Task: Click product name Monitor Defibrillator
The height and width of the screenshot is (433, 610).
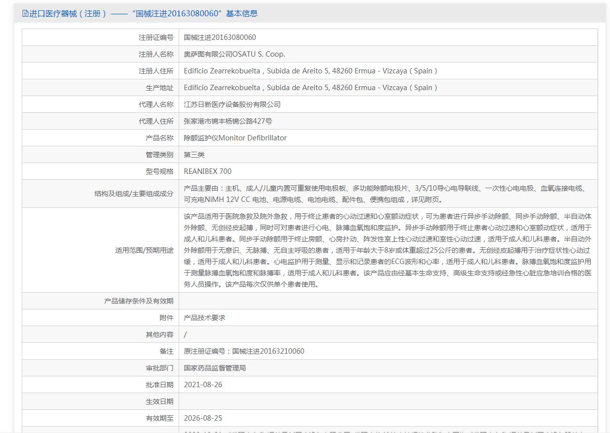Action: click(x=235, y=138)
